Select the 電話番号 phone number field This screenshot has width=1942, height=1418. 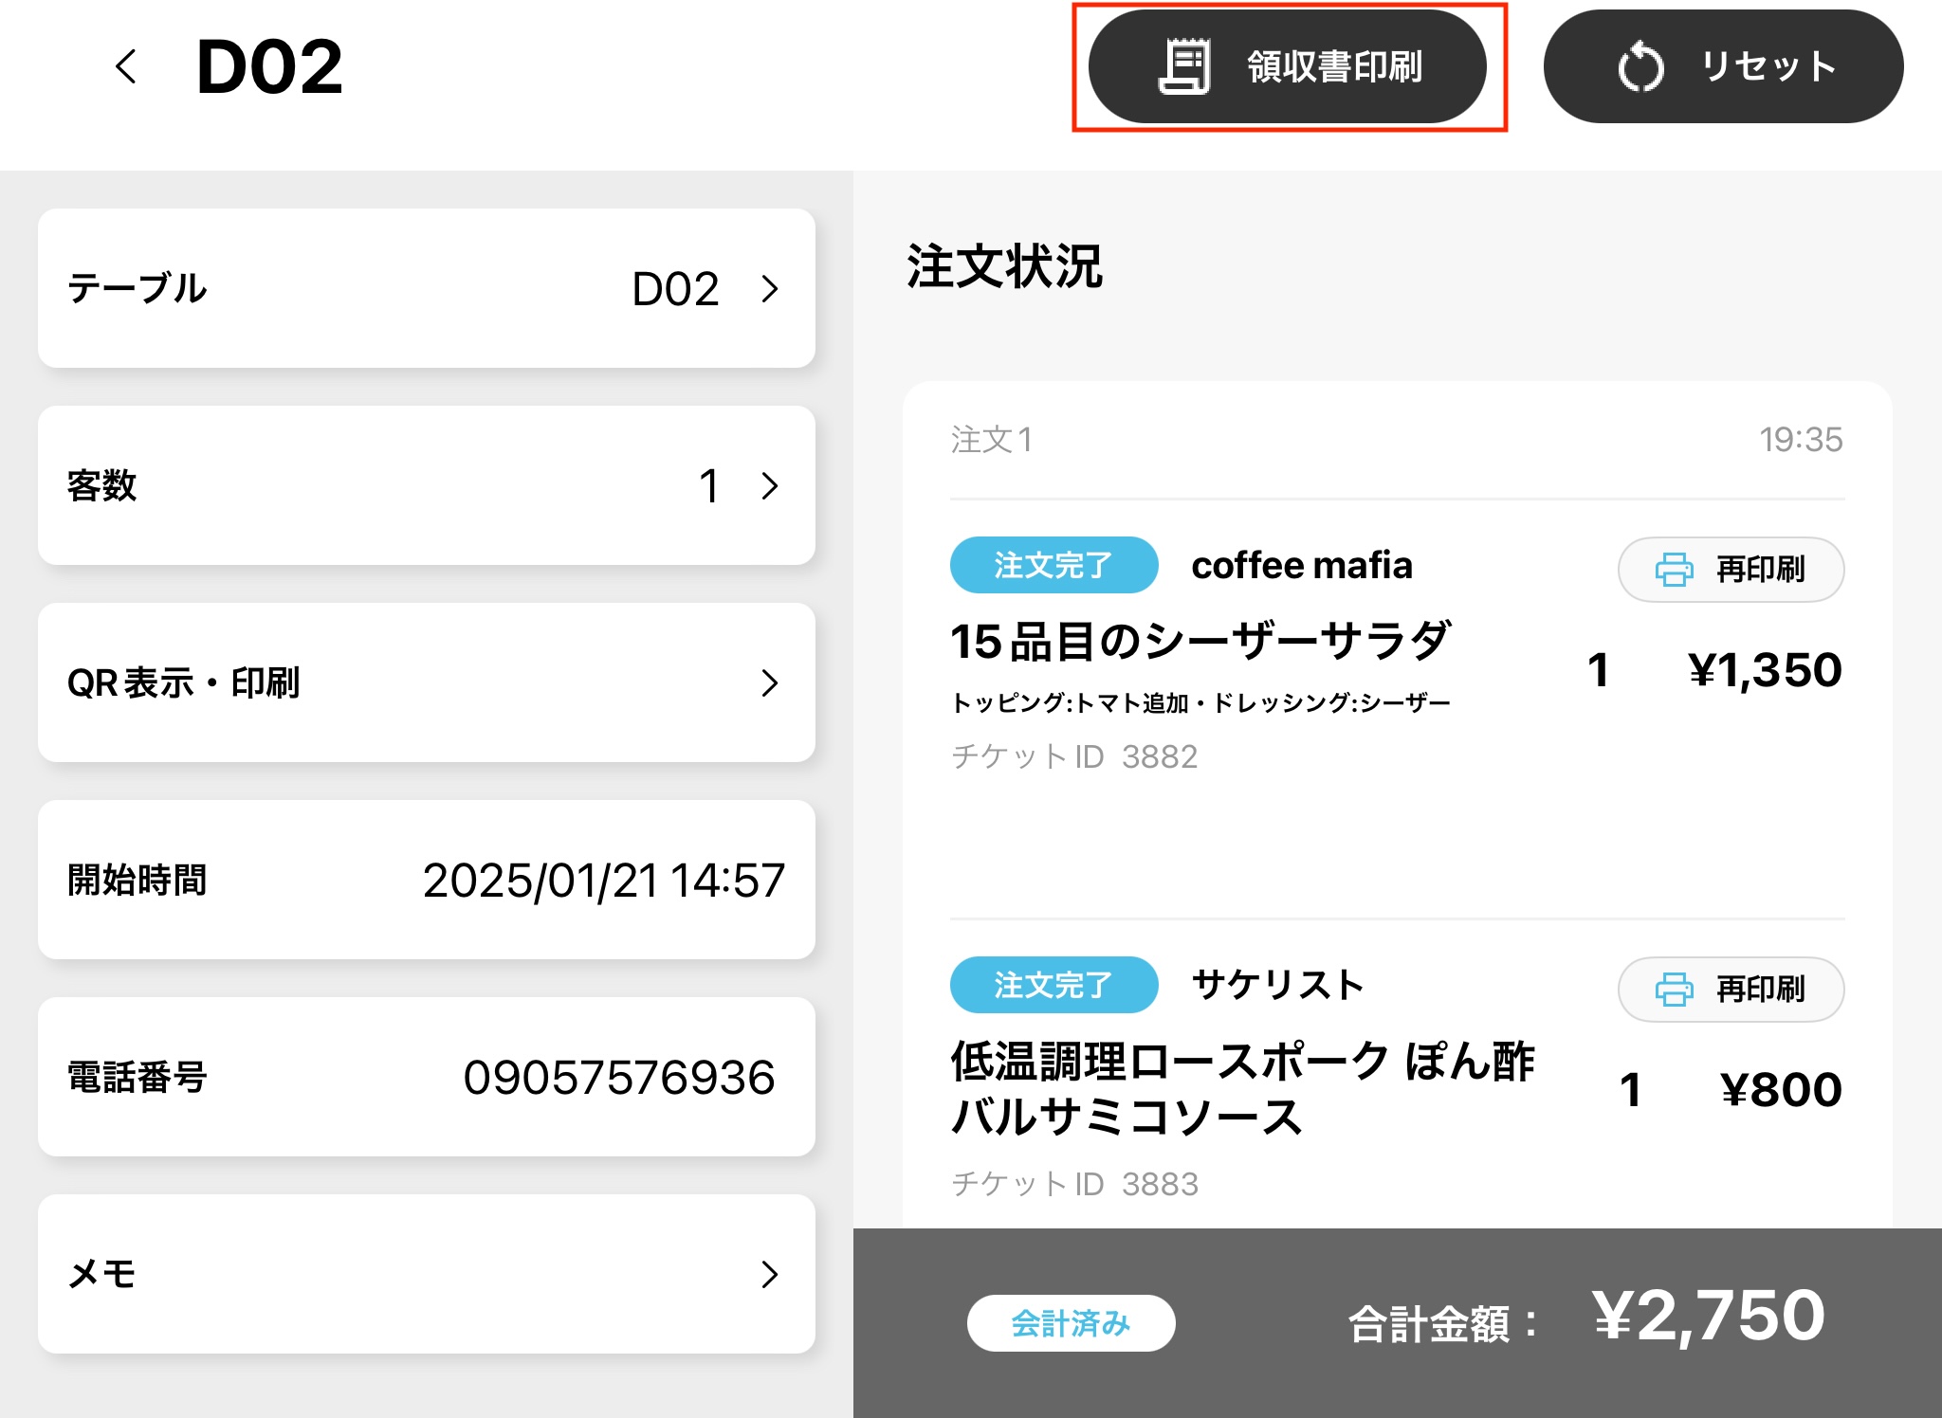pos(618,1077)
